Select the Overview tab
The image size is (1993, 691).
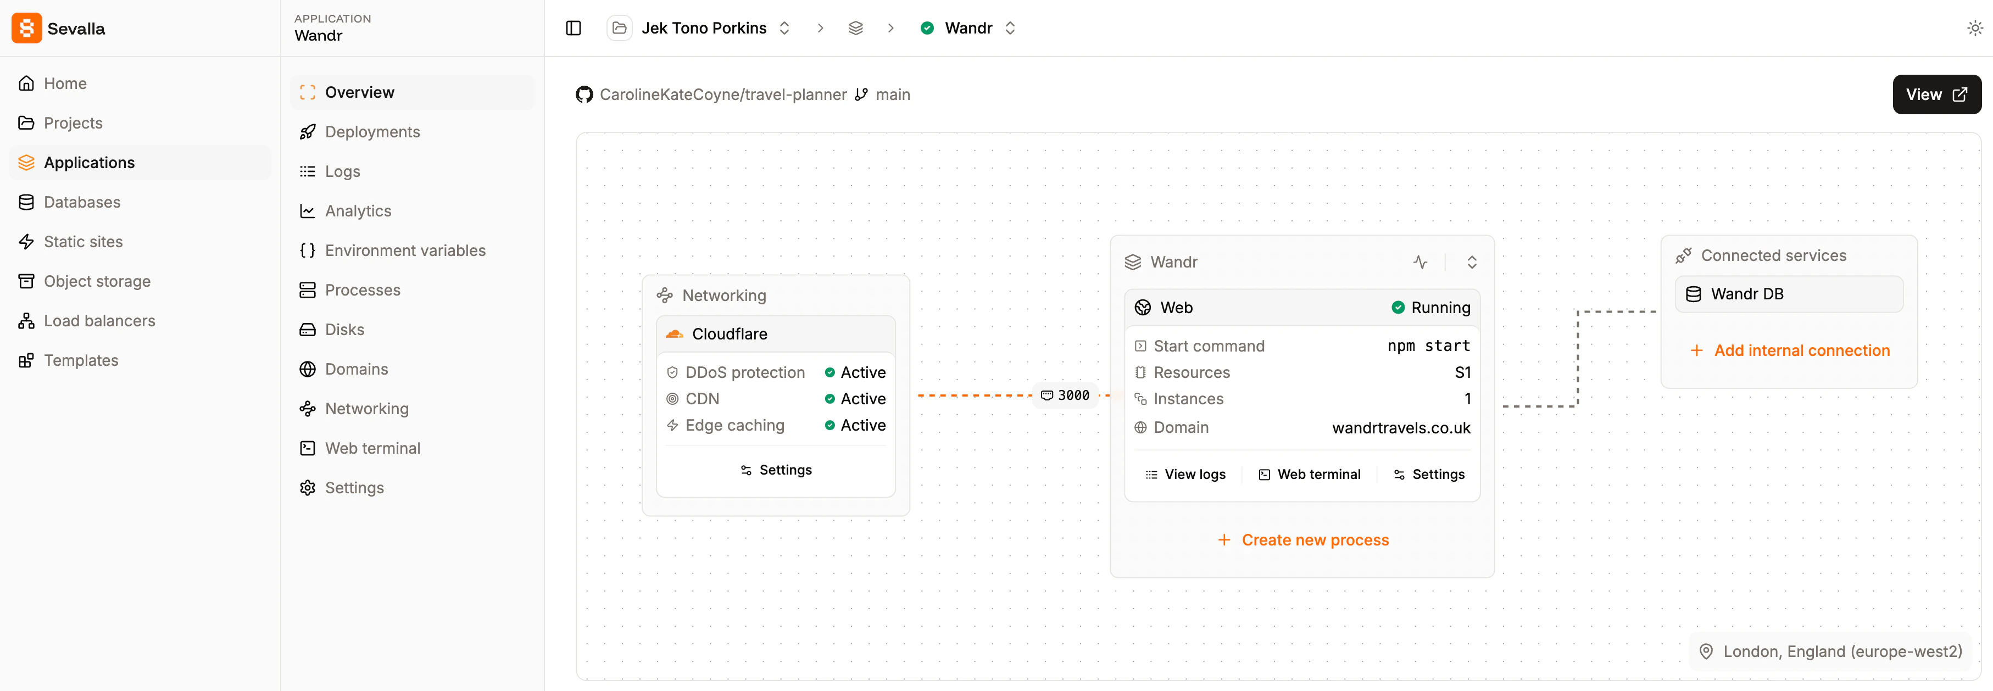411,92
